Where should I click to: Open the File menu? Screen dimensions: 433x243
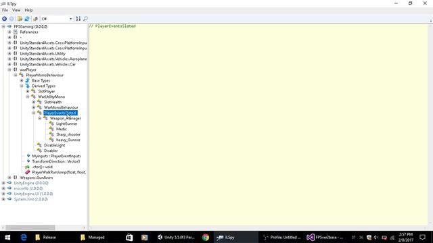pos(5,10)
